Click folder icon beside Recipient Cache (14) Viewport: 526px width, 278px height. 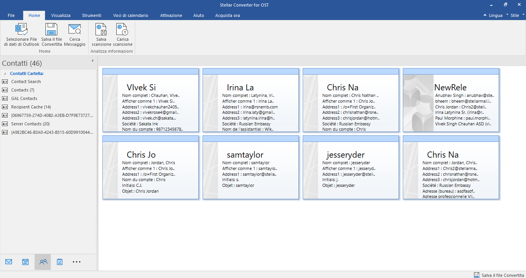coord(5,107)
